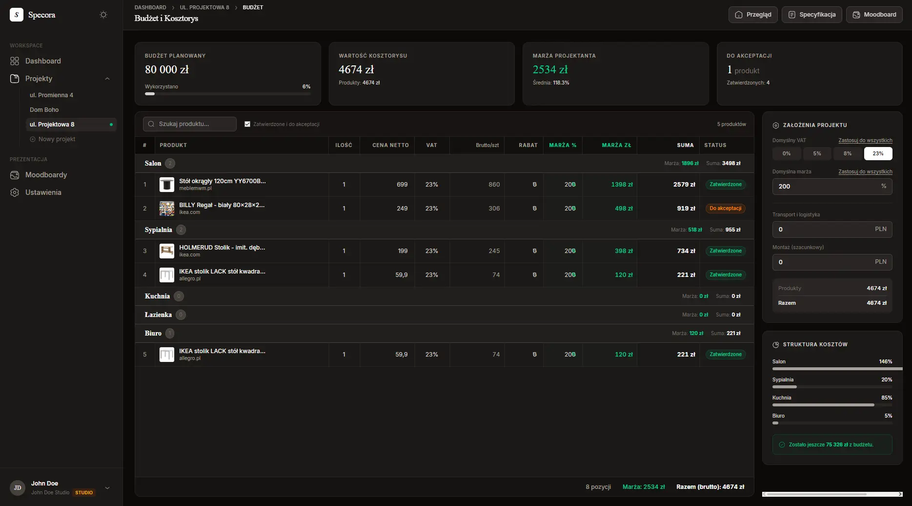Select 0% default VAT option
The width and height of the screenshot is (912, 506).
787,153
